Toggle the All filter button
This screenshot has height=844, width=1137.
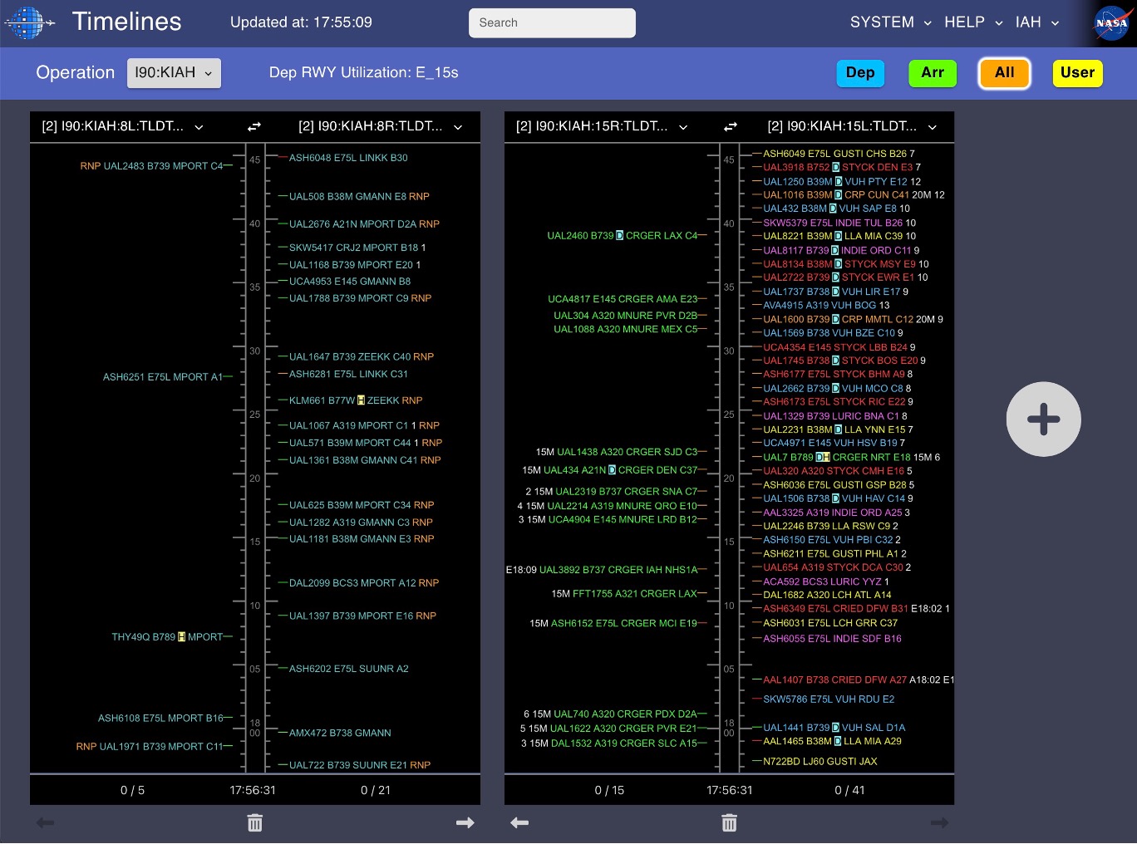click(1004, 73)
